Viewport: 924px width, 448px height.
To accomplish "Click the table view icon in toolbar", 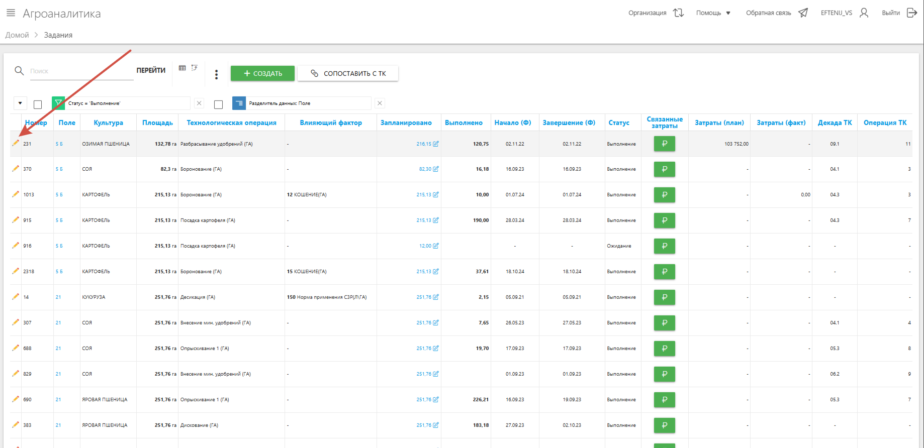I will click(182, 68).
